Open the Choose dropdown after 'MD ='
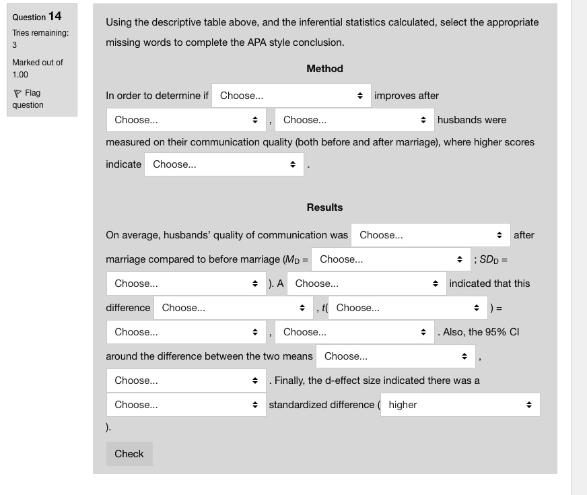The height and width of the screenshot is (495, 587). [x=390, y=259]
